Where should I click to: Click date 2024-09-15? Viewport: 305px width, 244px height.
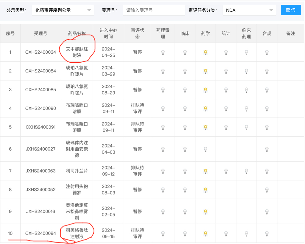click(108, 233)
